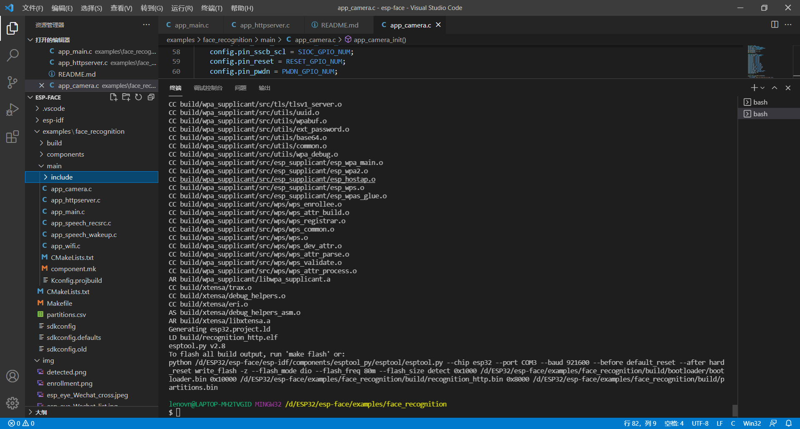Click face_recognition in breadcrumb
Image resolution: width=800 pixels, height=429 pixels.
tap(227, 40)
